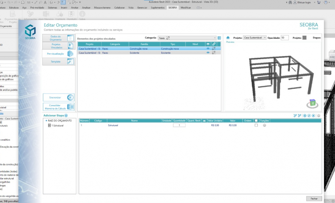
Task: Click the shopping cart icon in title bar
Action: (319, 2)
